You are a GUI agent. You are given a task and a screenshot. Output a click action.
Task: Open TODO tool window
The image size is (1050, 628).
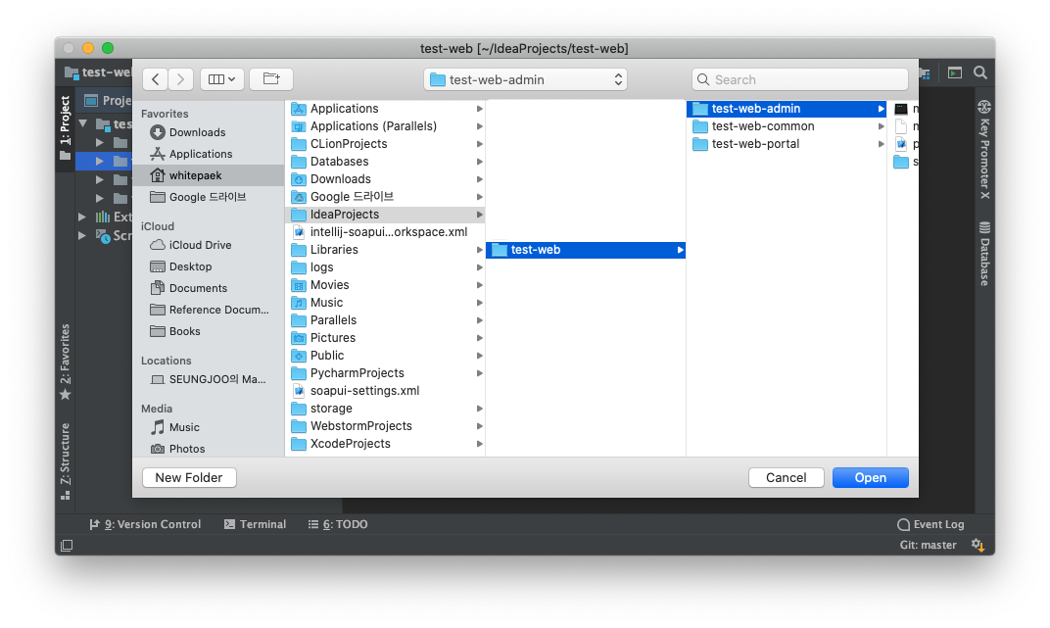(338, 524)
